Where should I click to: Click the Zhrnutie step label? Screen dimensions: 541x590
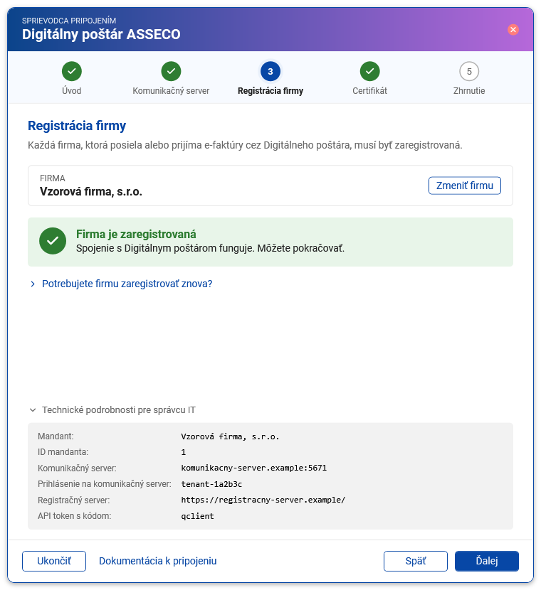tap(469, 91)
